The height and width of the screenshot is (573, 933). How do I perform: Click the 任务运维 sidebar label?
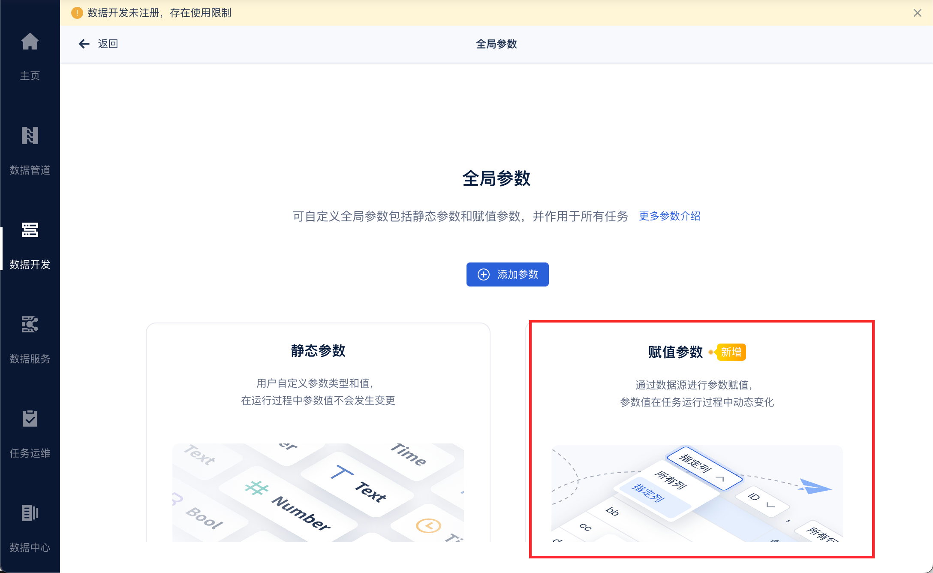30,453
